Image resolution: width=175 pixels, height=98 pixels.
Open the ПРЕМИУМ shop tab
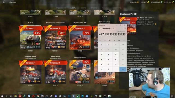pos(94,8)
